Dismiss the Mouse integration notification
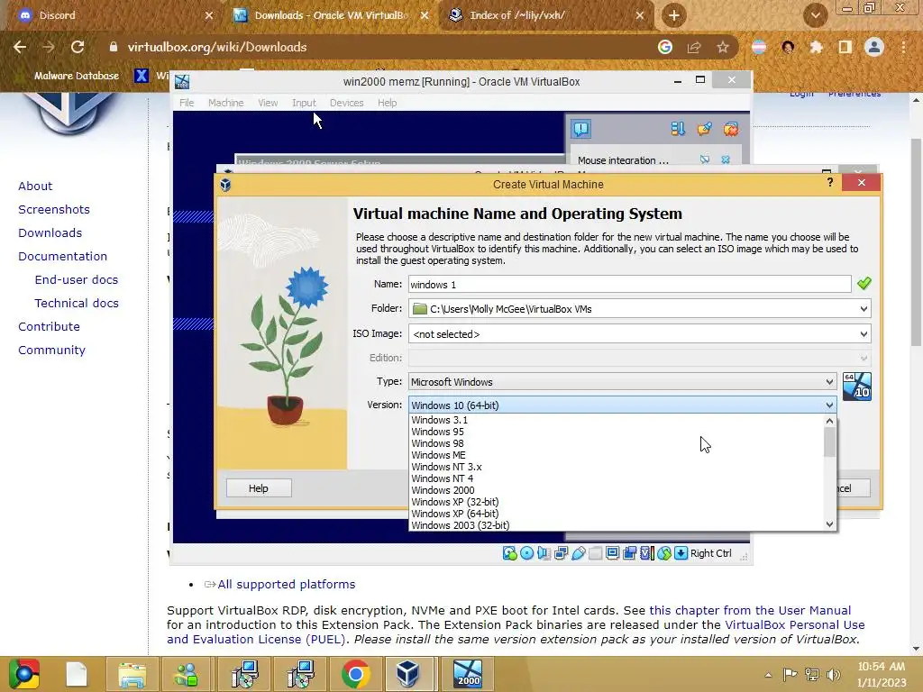The image size is (923, 692). [726, 159]
